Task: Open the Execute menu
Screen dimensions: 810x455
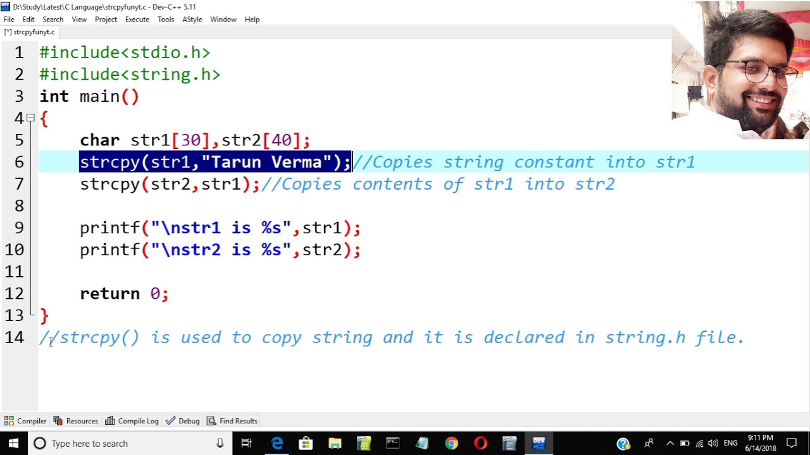Action: (x=137, y=20)
